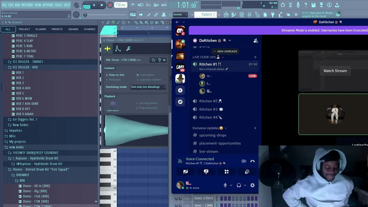Click the plugin picker plug icon
The image size is (368, 207).
click(x=273, y=15)
